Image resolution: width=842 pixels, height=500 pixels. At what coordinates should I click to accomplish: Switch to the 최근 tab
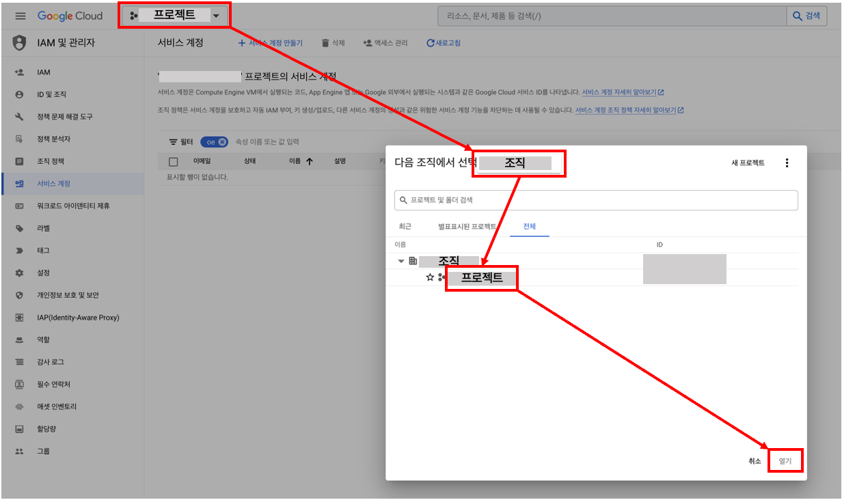405,226
